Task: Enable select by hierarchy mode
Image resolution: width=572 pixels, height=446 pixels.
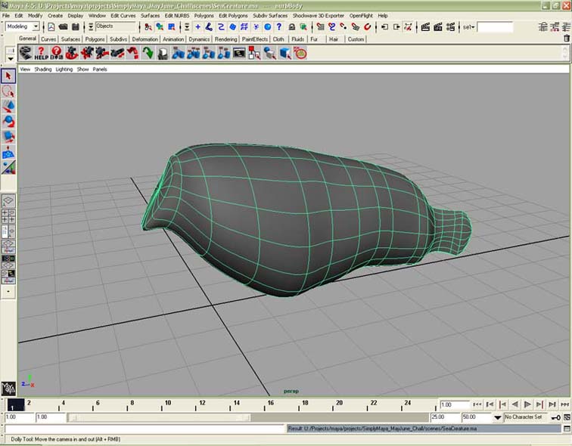Action: click(x=148, y=27)
